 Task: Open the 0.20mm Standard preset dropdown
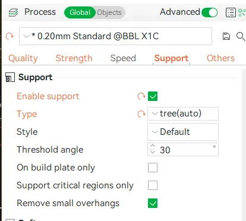(x=115, y=36)
